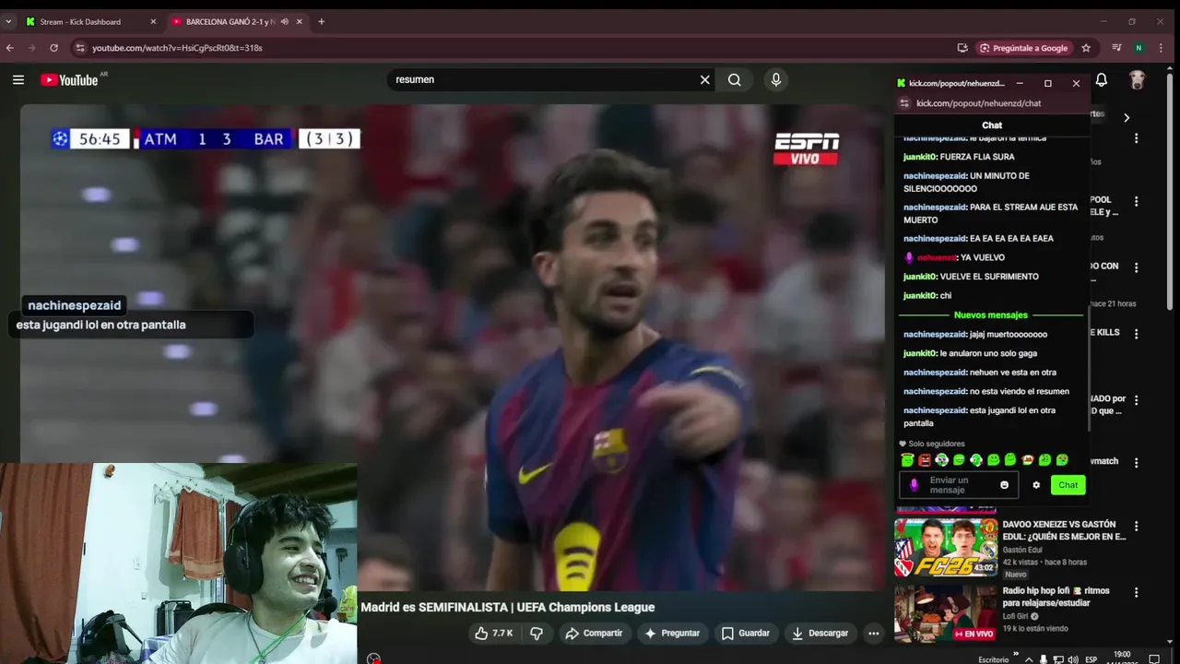Switch input language ESP
The image size is (1180, 664).
[1091, 659]
